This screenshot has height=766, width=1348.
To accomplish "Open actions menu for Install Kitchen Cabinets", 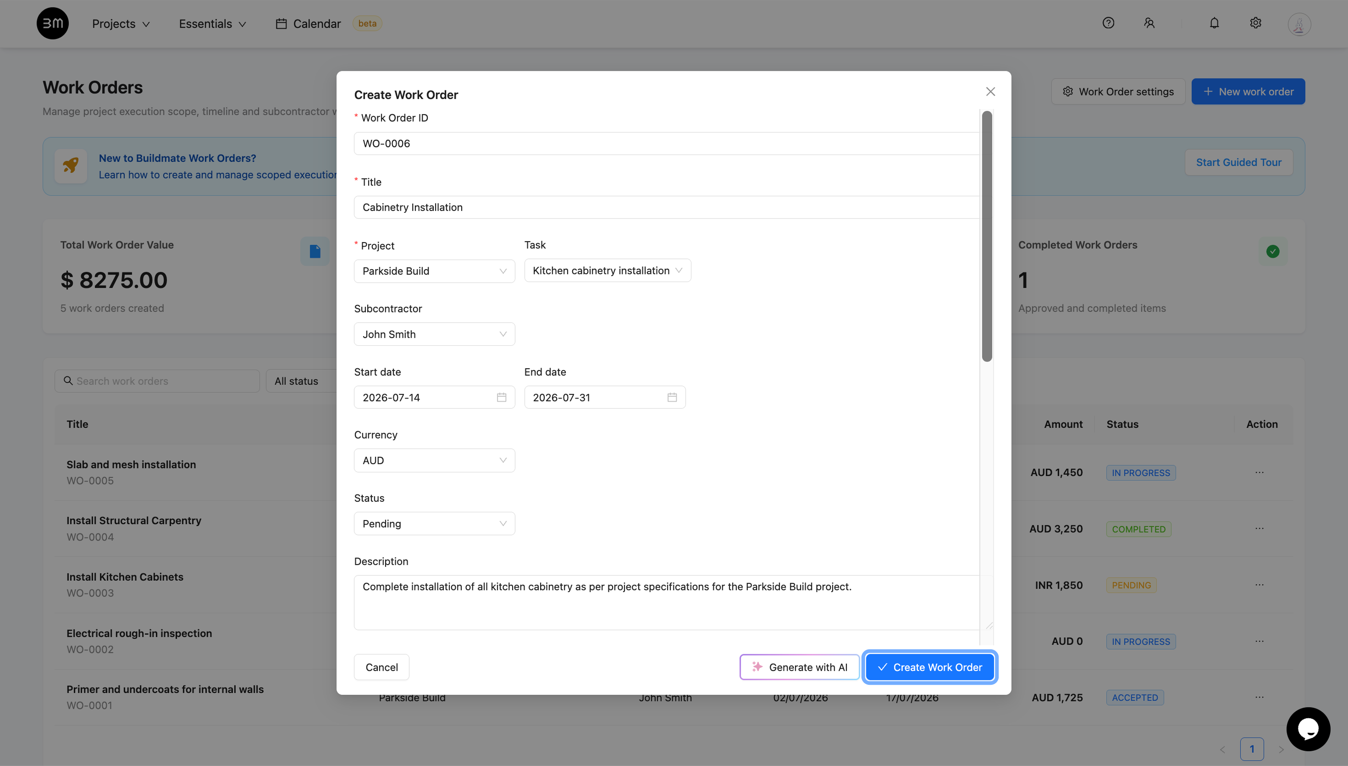I will (1260, 585).
